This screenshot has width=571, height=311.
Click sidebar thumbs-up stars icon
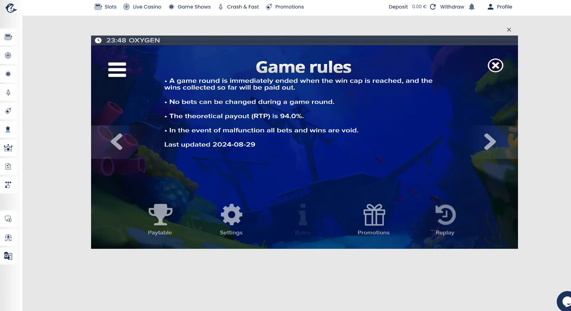pyautogui.click(x=8, y=185)
